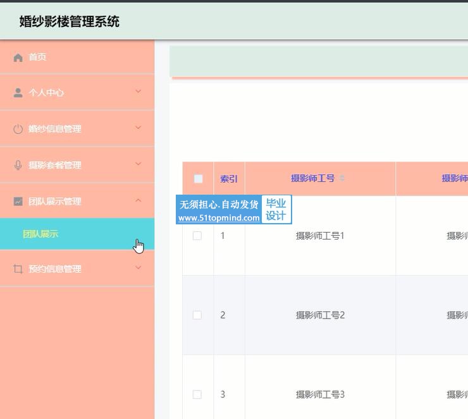Click the microphone icon beside 摄影套餐管理
Screen dimensions: 468x419
[18, 166]
